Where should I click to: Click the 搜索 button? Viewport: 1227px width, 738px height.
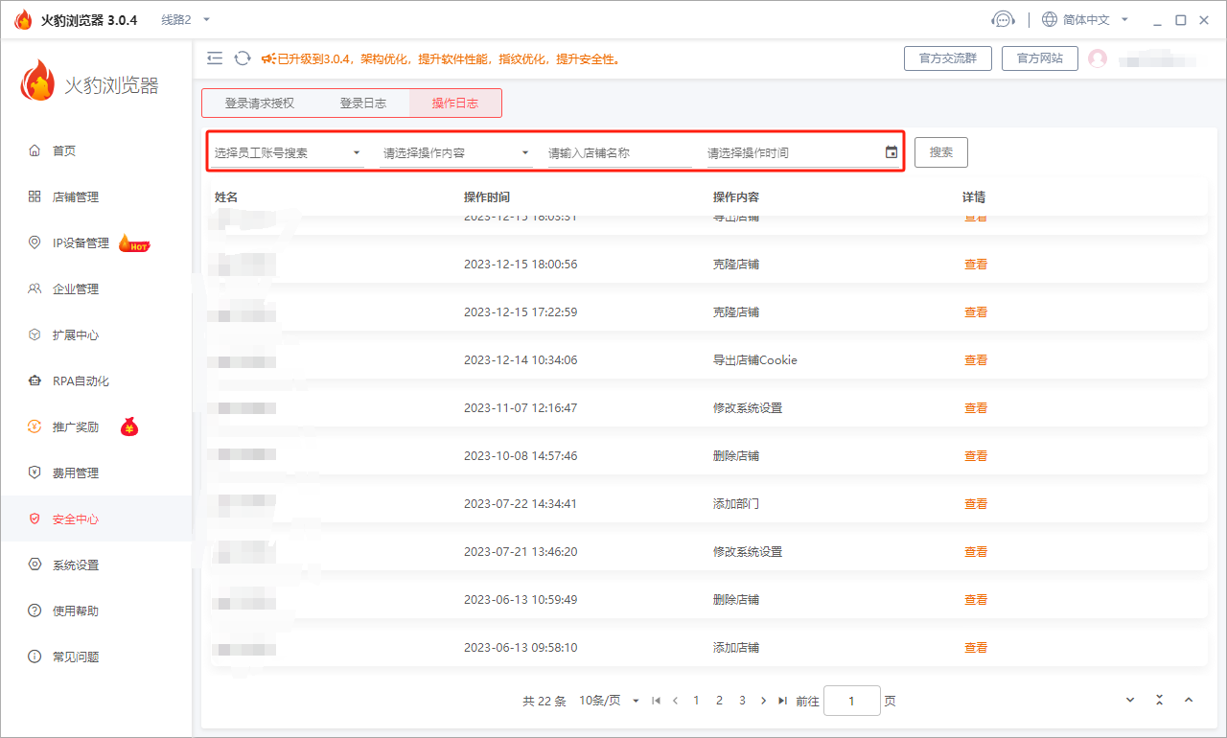tap(940, 152)
